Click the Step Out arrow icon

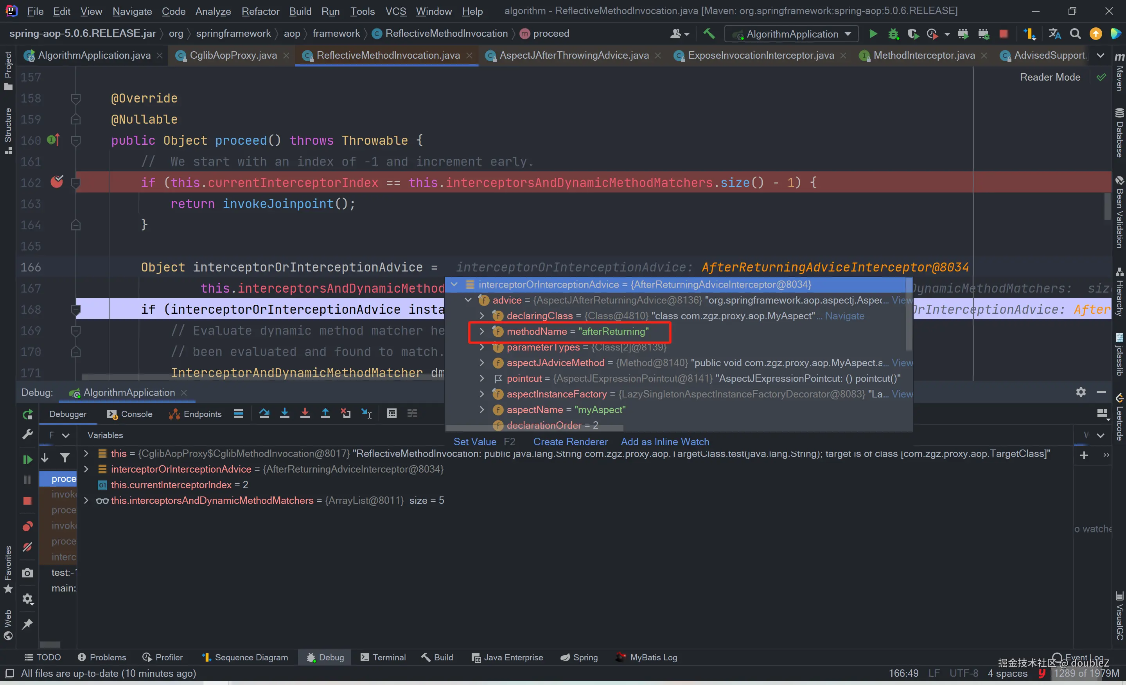(x=325, y=414)
